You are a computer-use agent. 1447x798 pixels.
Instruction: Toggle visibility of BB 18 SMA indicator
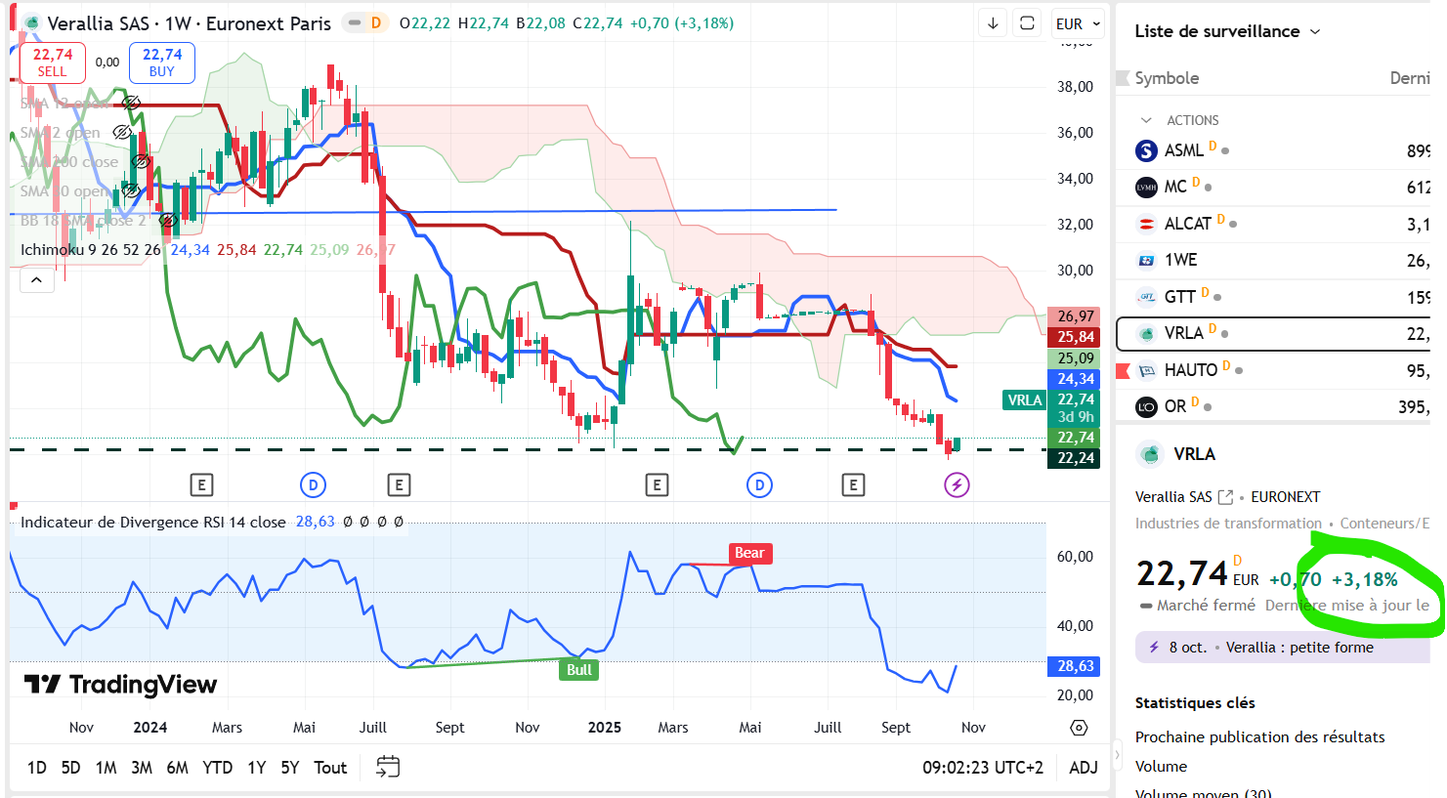168,221
